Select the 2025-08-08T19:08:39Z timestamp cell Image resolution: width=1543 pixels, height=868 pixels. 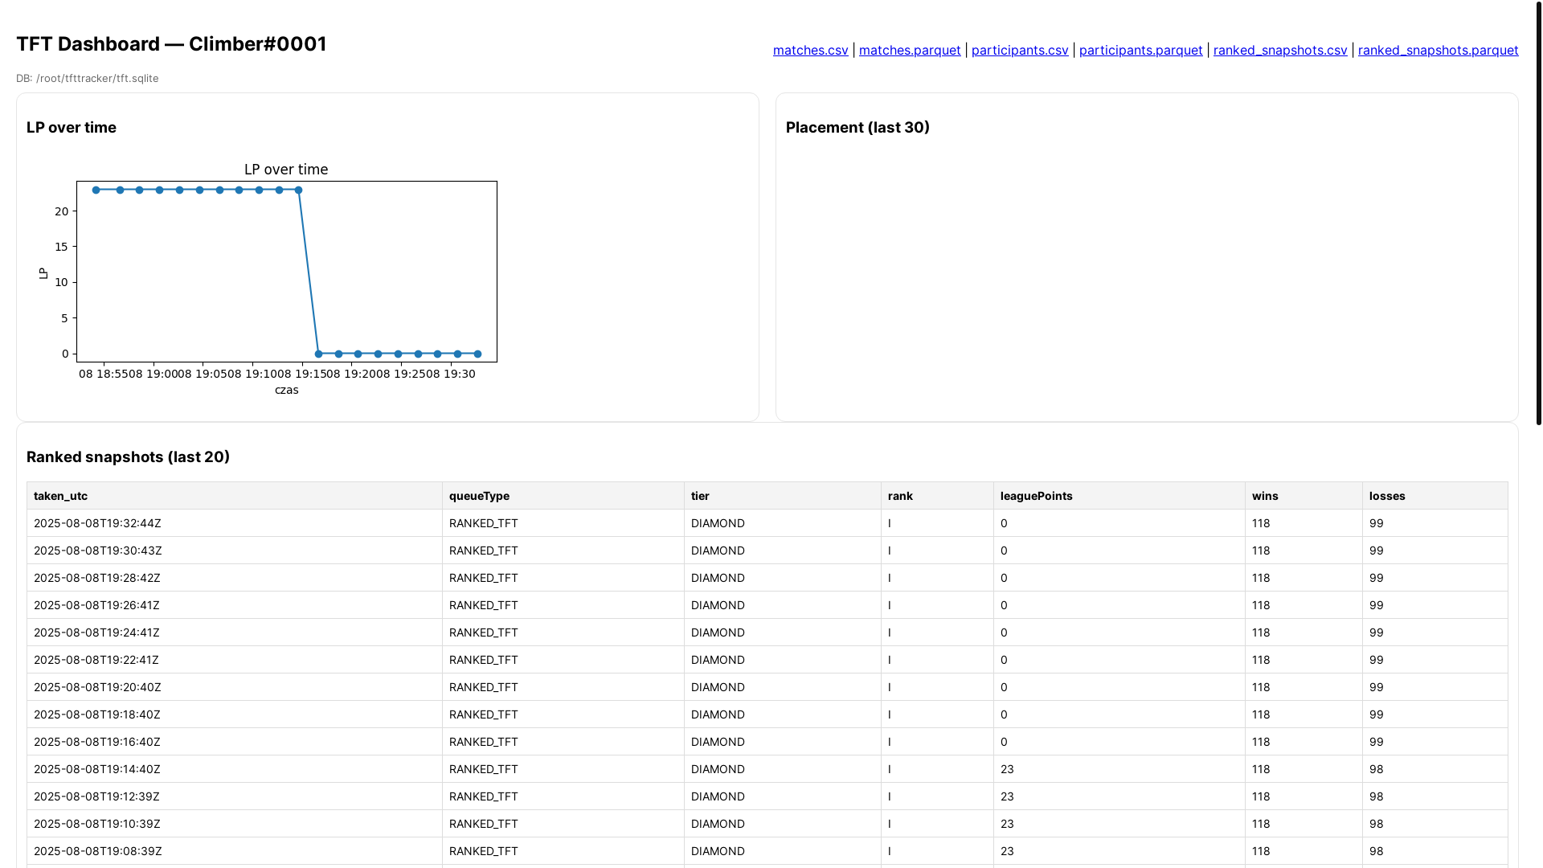(235, 851)
